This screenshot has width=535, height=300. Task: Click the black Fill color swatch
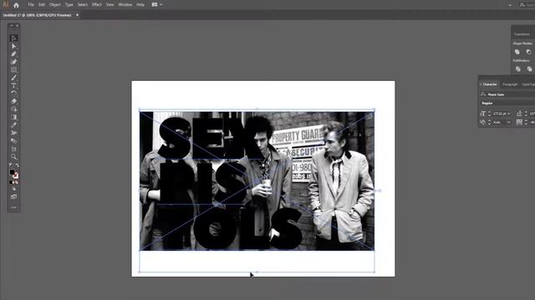(12, 172)
